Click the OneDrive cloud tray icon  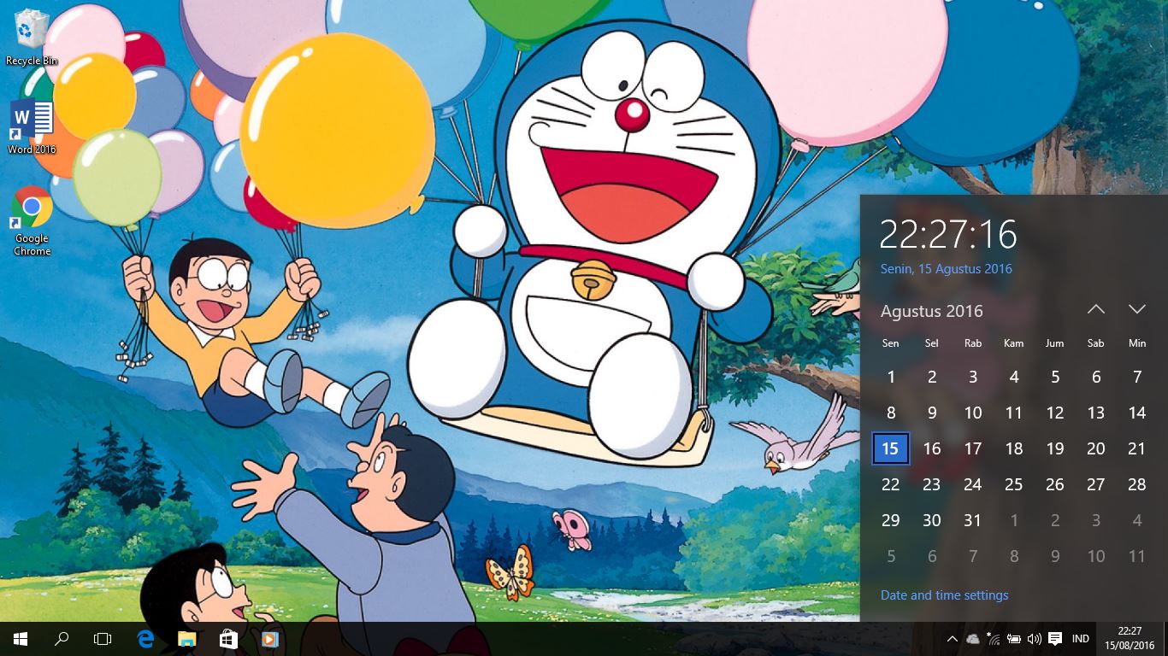(x=973, y=639)
